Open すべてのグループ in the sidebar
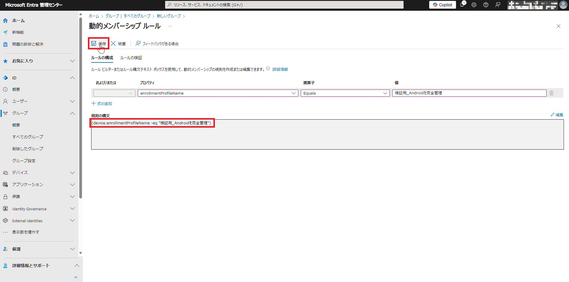Screen dimensions: 569x282 [28, 137]
